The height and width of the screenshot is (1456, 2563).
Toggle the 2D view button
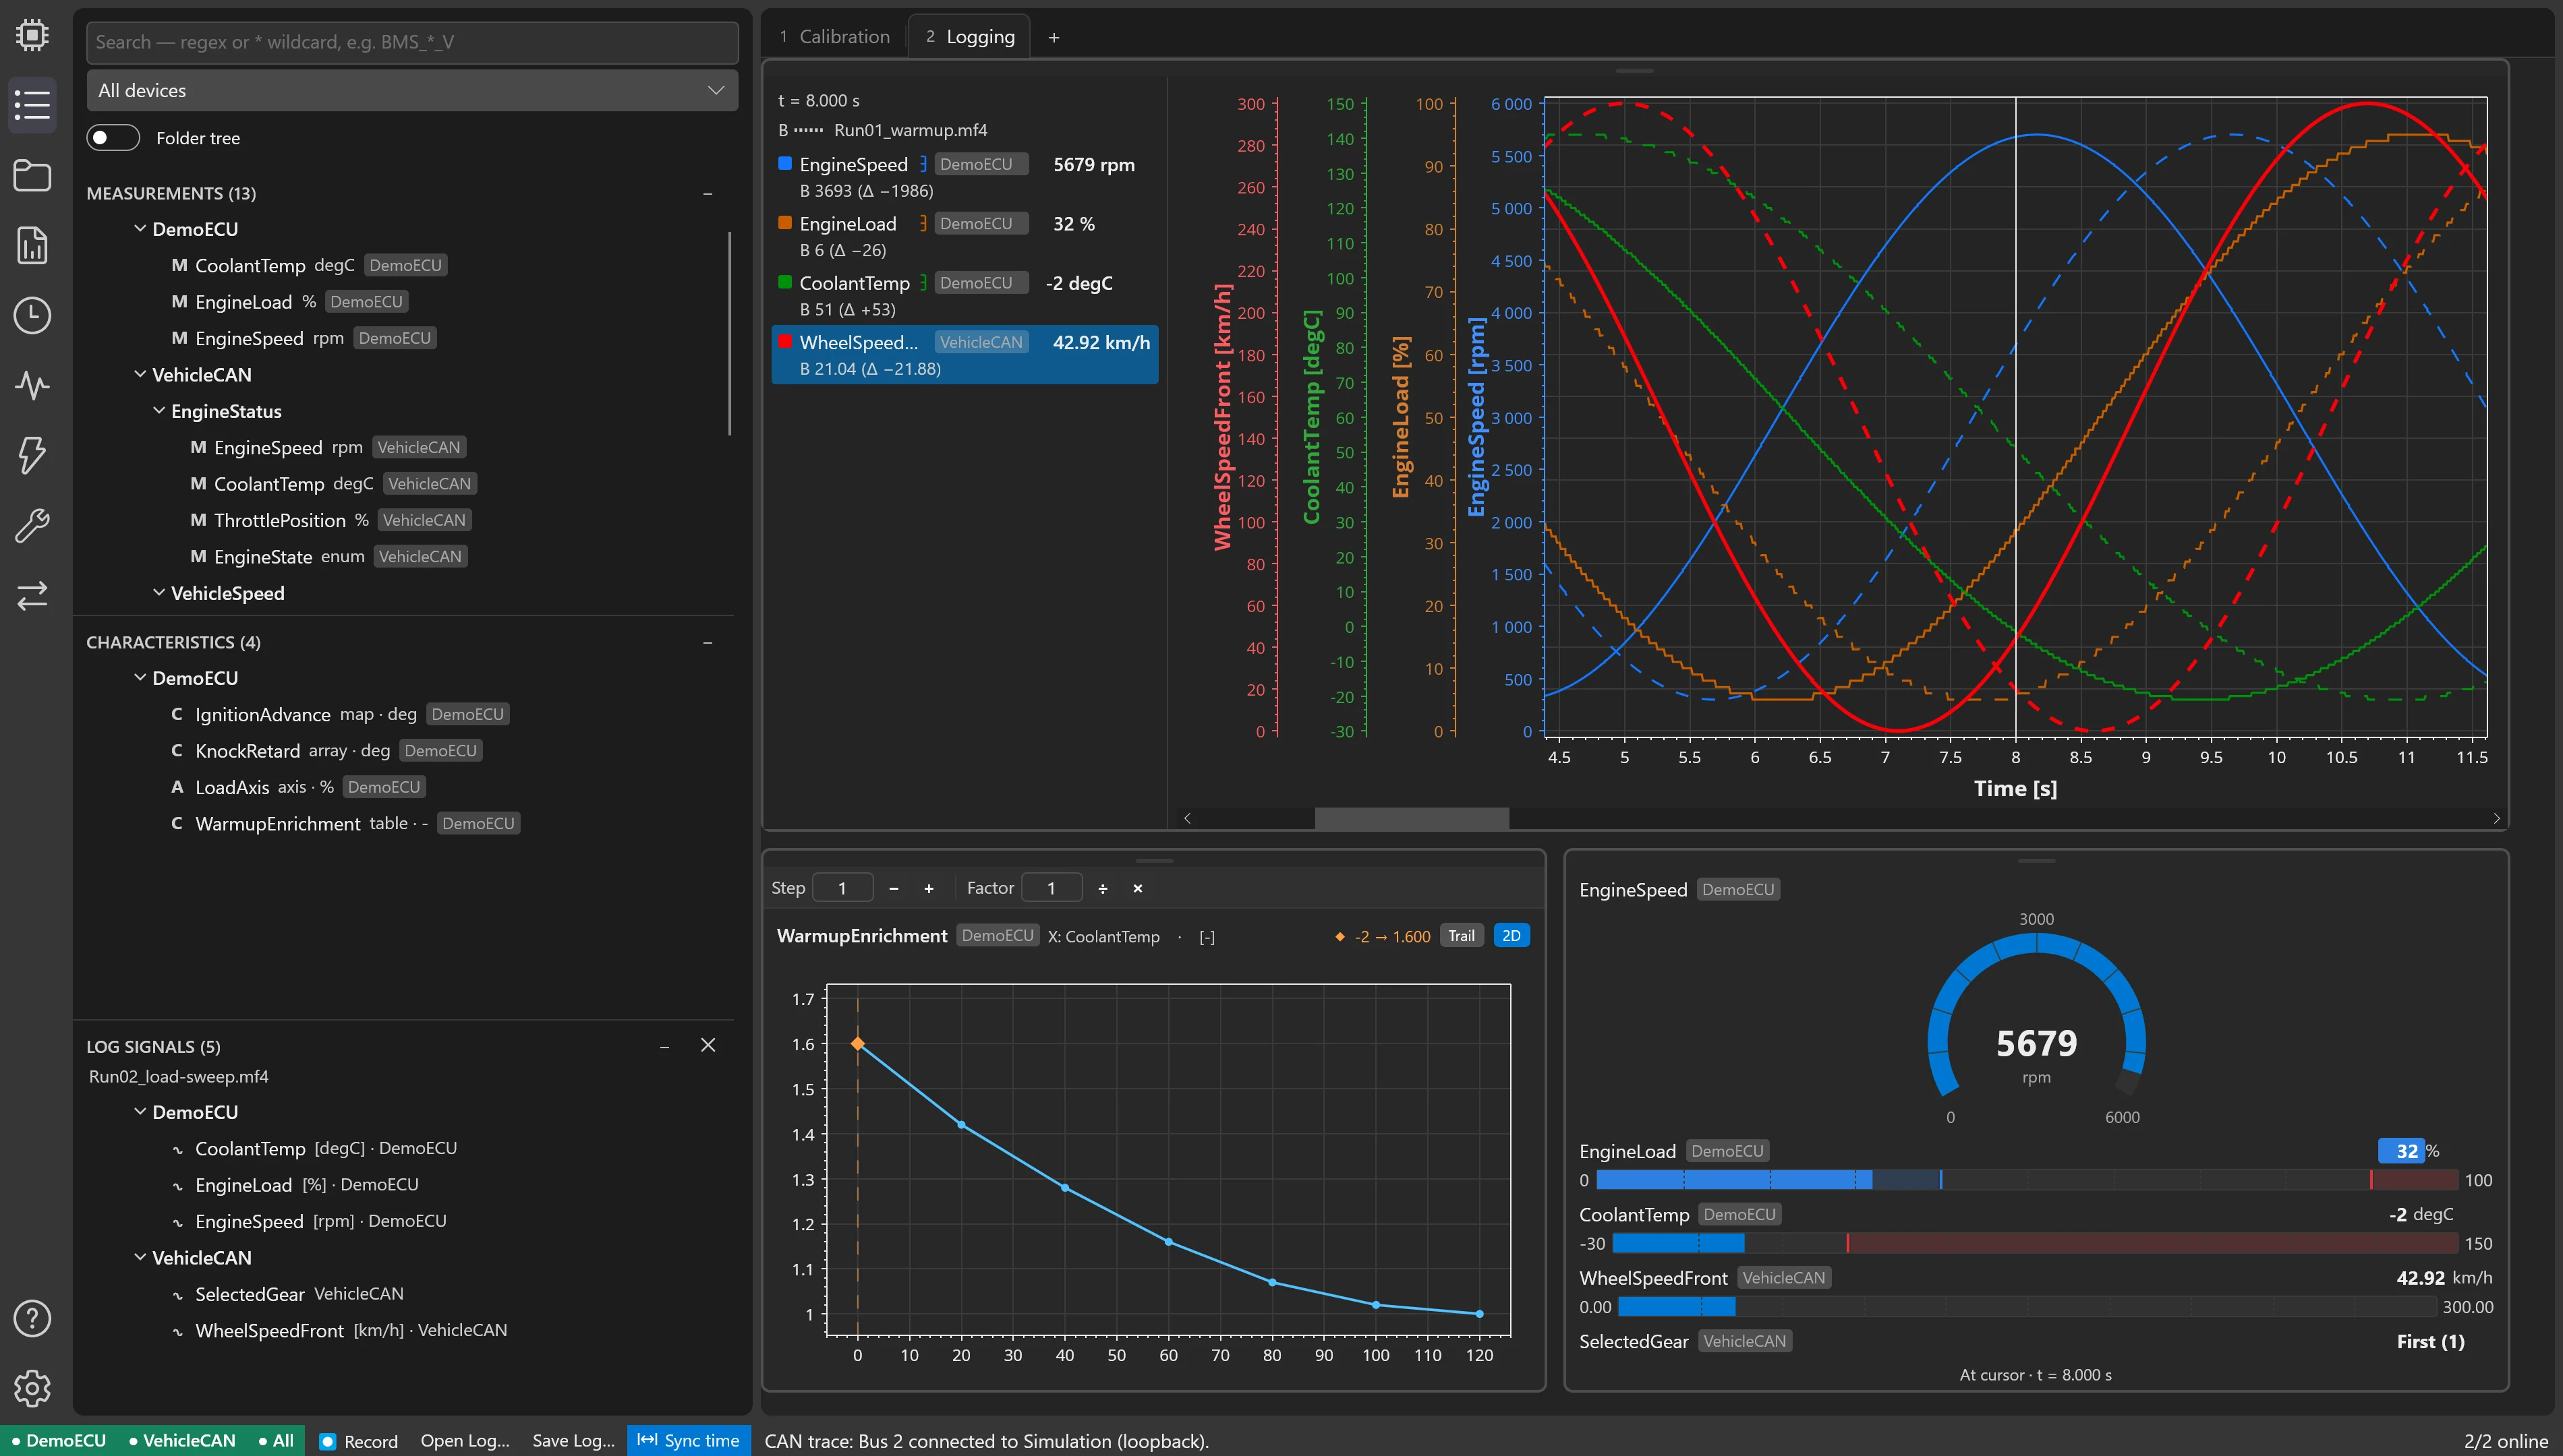(x=1511, y=936)
